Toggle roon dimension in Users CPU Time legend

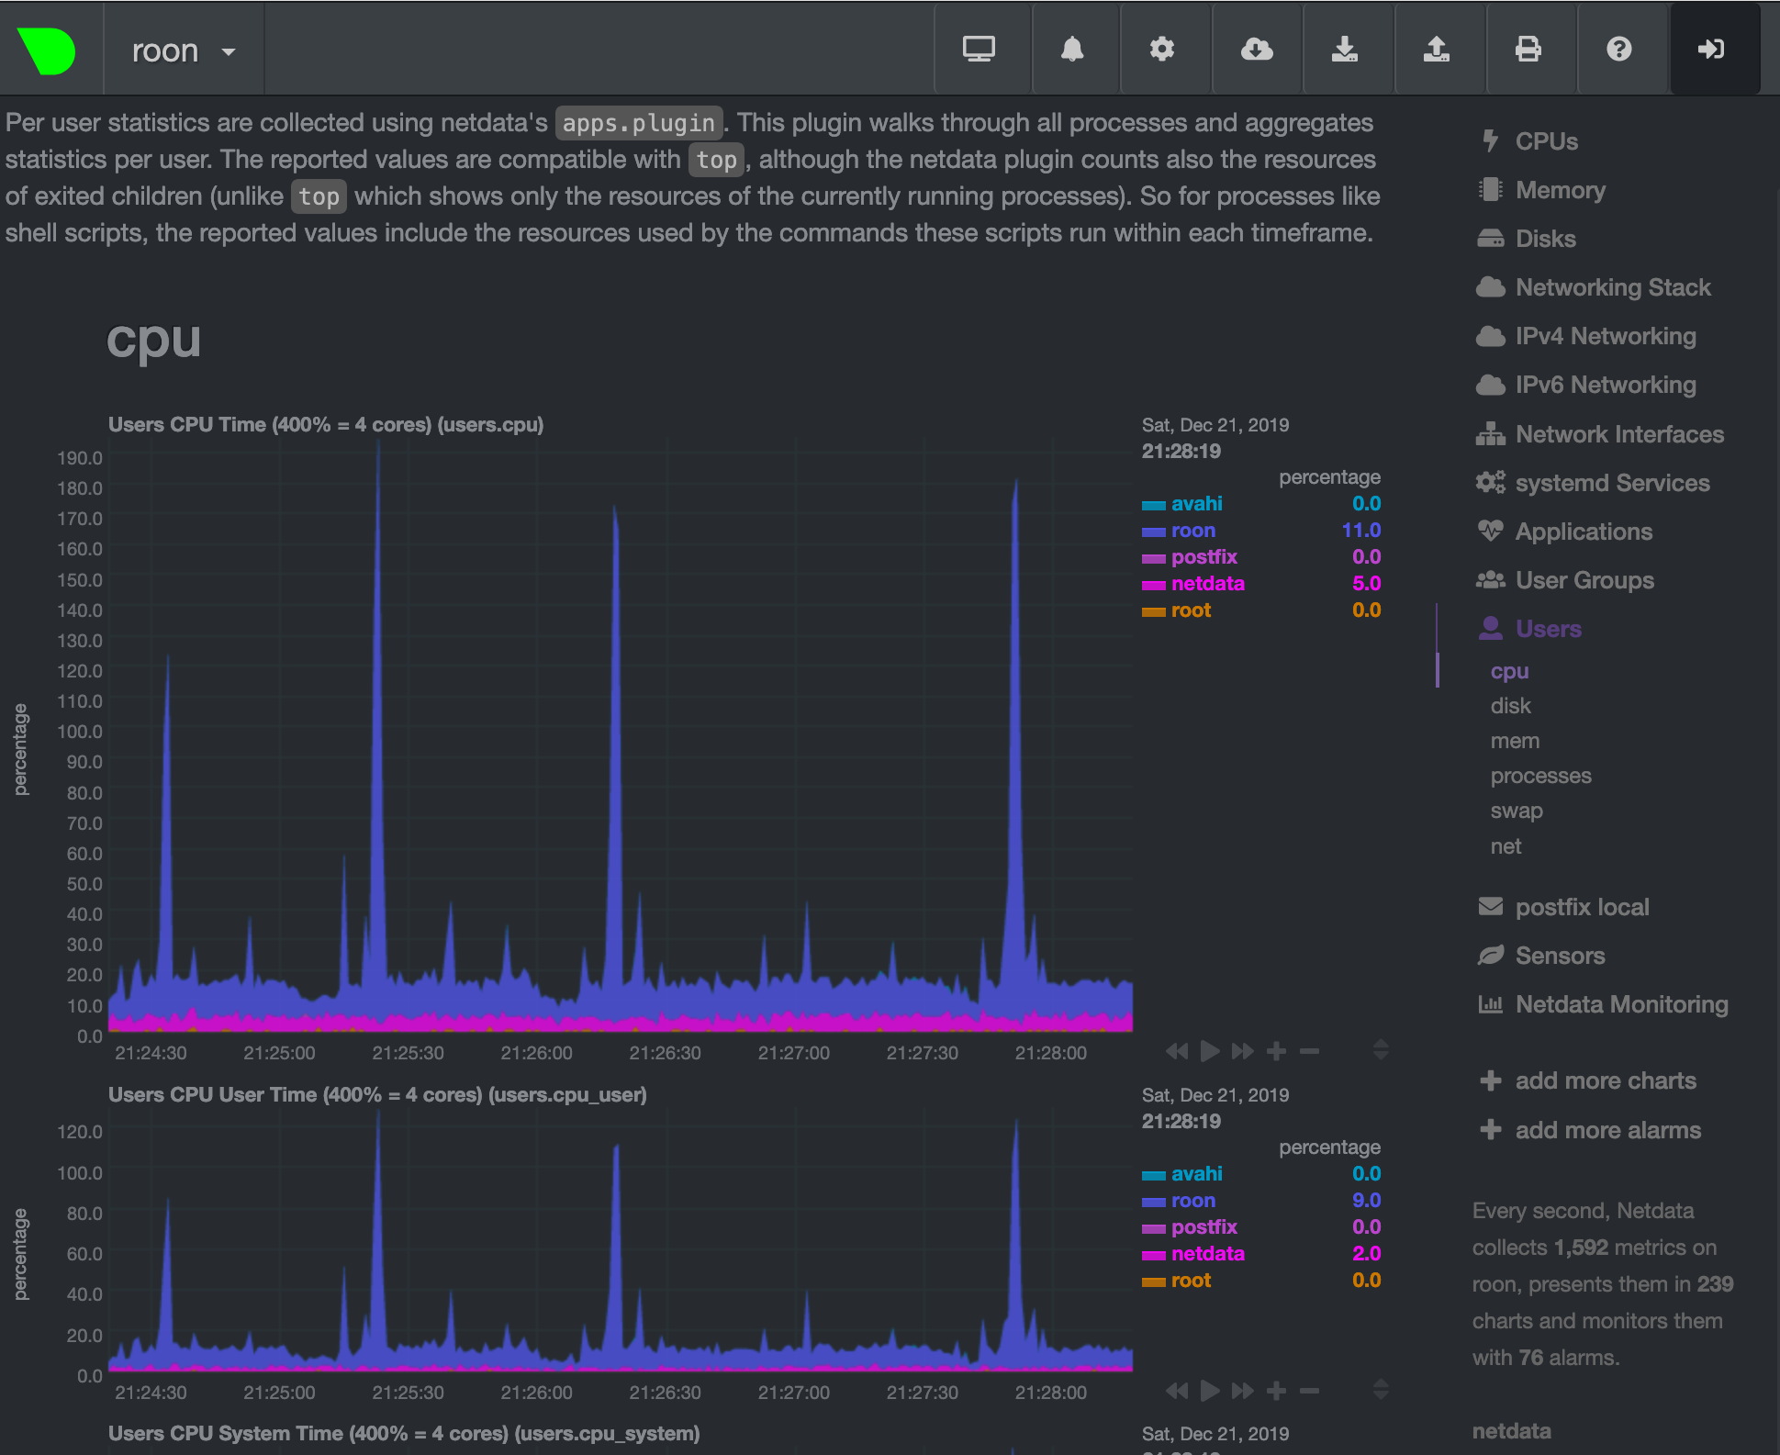click(1192, 530)
